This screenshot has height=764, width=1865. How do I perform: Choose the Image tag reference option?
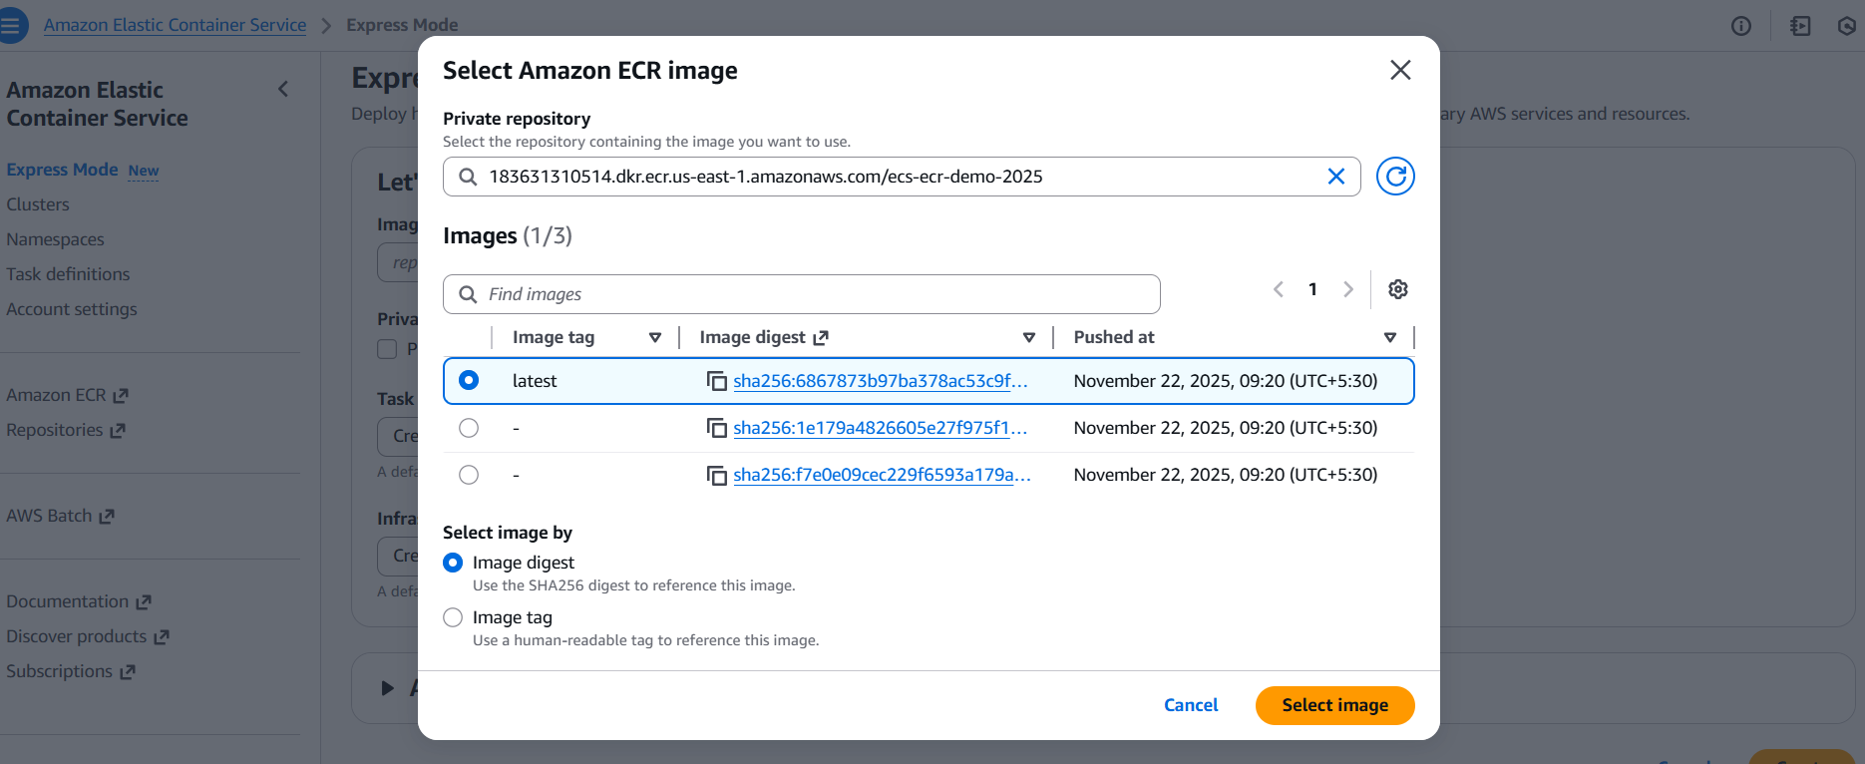point(453,617)
